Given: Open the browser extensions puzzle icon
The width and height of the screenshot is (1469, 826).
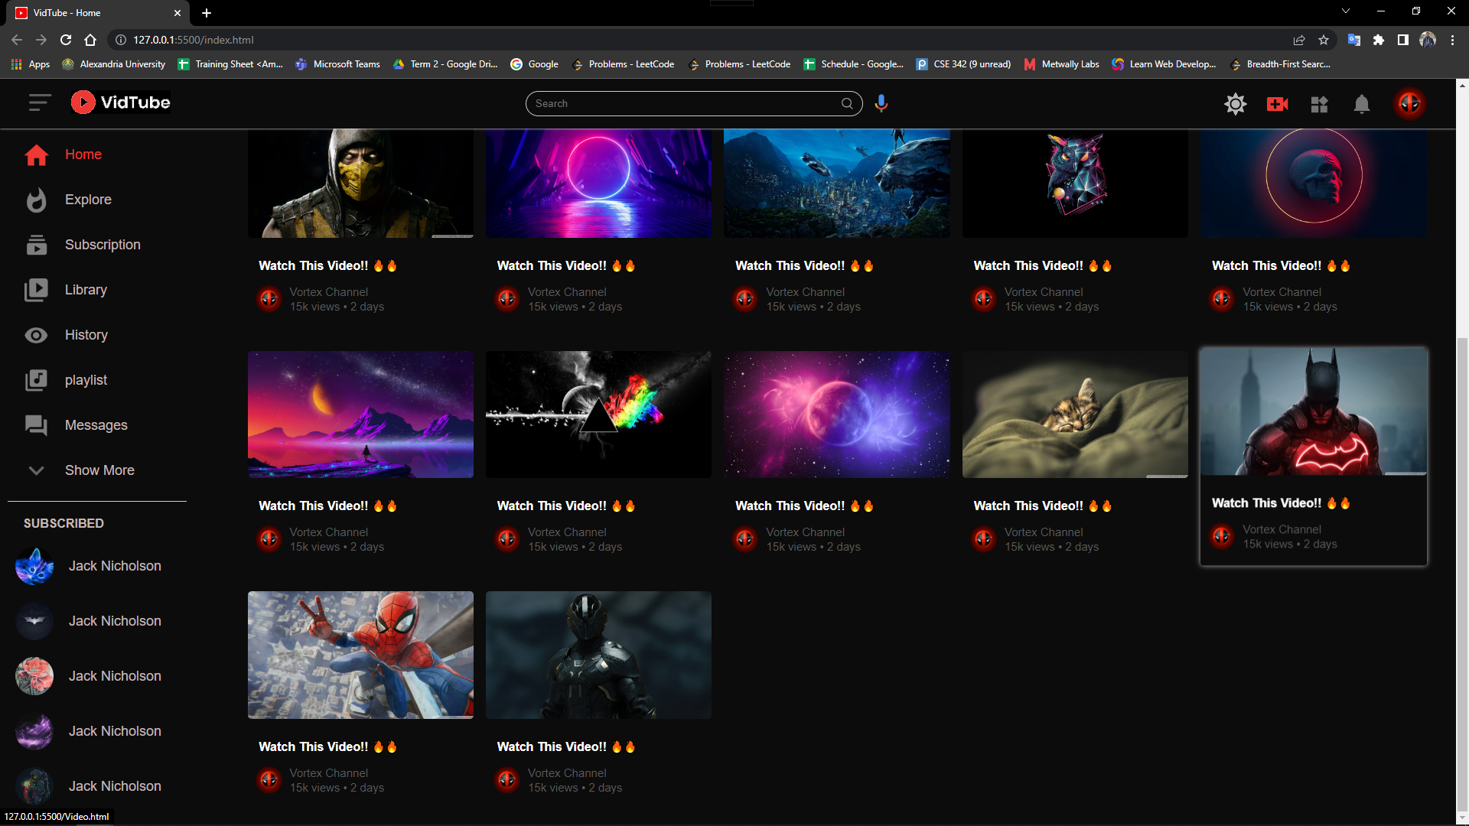Looking at the screenshot, I should click(1379, 40).
